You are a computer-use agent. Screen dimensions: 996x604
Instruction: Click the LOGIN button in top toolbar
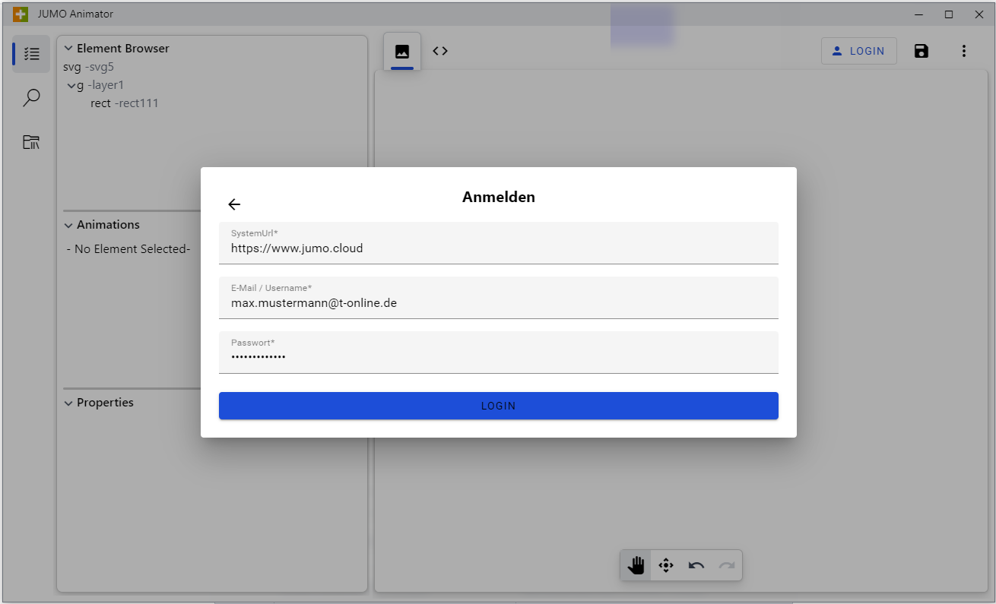(x=858, y=51)
